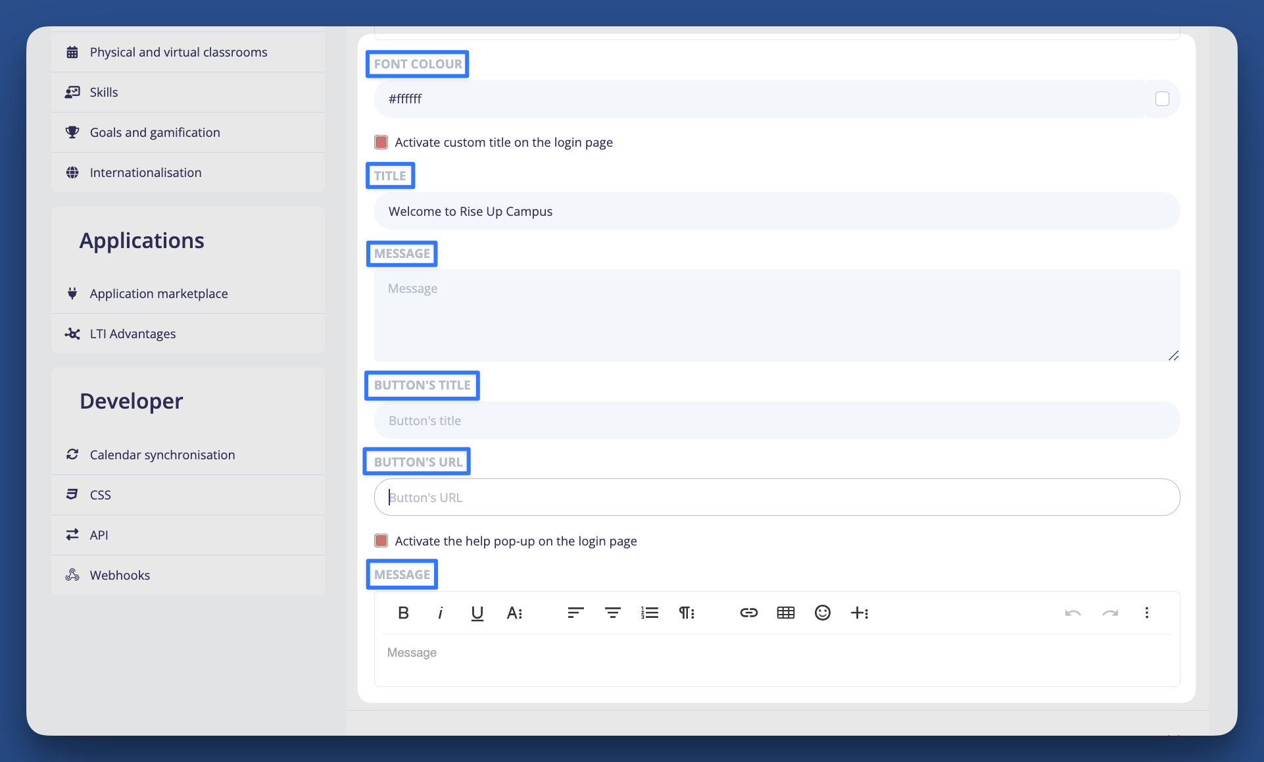Open API developer settings
Viewport: 1264px width, 762px height.
tap(188, 535)
